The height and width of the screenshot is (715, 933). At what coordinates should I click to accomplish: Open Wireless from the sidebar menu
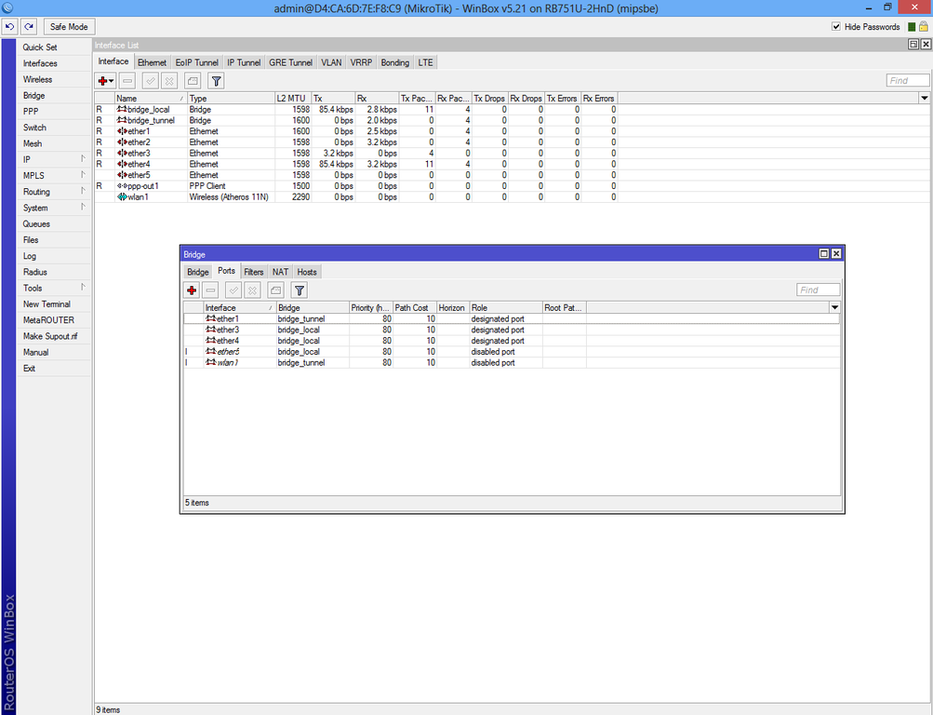(38, 79)
